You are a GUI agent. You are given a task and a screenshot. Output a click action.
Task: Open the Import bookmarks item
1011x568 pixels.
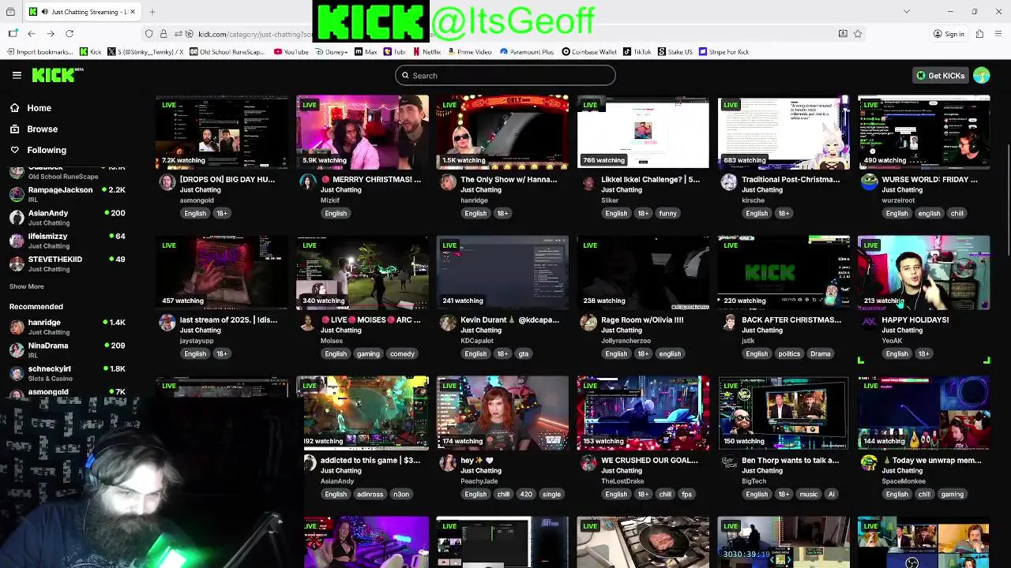pyautogui.click(x=39, y=52)
